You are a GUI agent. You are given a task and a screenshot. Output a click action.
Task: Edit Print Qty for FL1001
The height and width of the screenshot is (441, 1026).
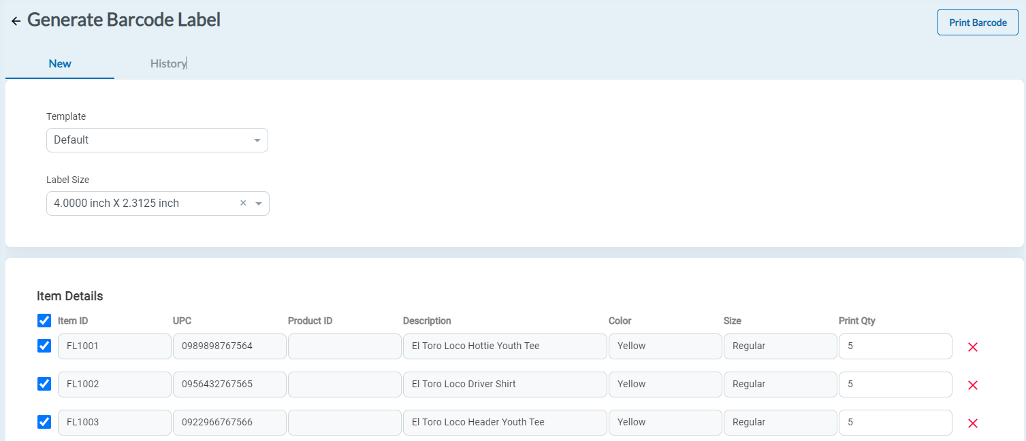(895, 346)
